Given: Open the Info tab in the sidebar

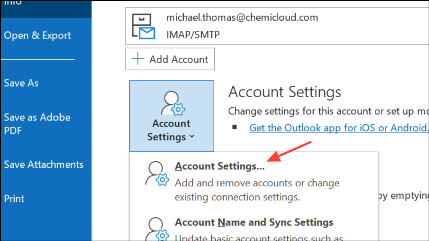Looking at the screenshot, I should [x=46, y=8].
